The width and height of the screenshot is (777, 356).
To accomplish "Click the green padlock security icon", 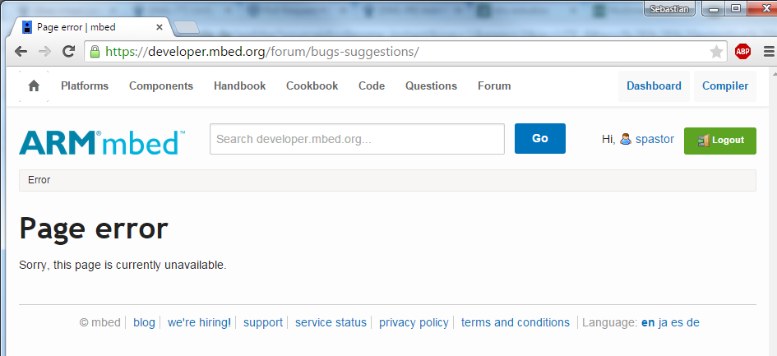I will tap(95, 52).
